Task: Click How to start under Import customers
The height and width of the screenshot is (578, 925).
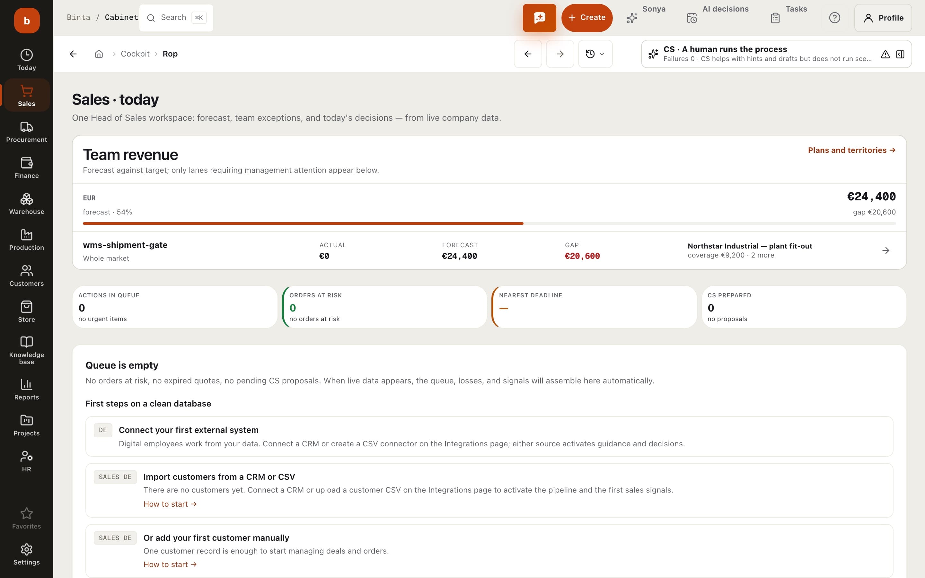Action: [x=170, y=504]
